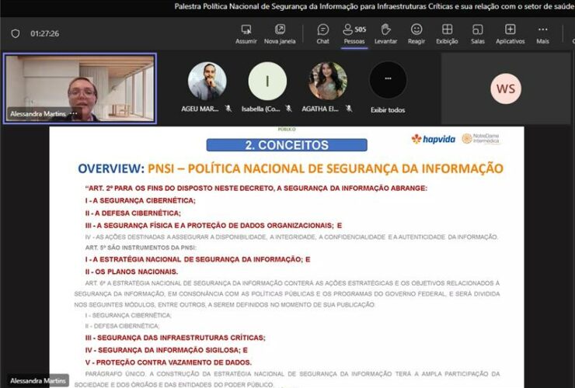The width and height of the screenshot is (575, 388).
Task: Raise hand with Levantar button
Action: 385,29
